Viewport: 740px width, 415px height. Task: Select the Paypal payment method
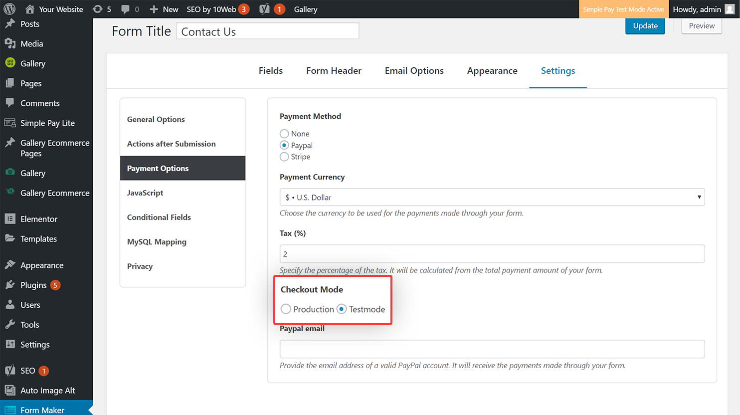284,145
